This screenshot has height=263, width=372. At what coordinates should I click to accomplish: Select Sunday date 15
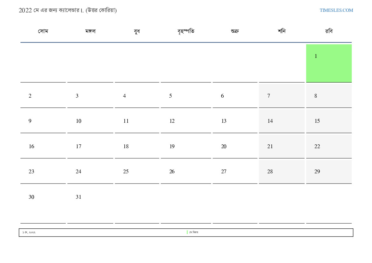pyautogui.click(x=329, y=121)
